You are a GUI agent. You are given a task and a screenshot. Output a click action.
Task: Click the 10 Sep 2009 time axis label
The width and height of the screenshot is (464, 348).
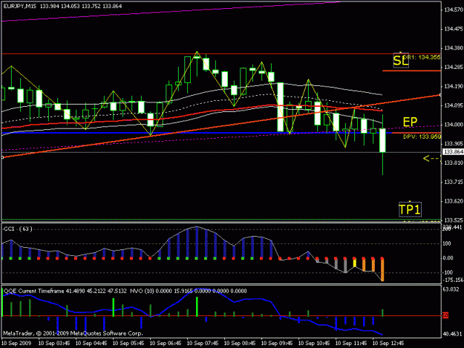tap(16, 344)
